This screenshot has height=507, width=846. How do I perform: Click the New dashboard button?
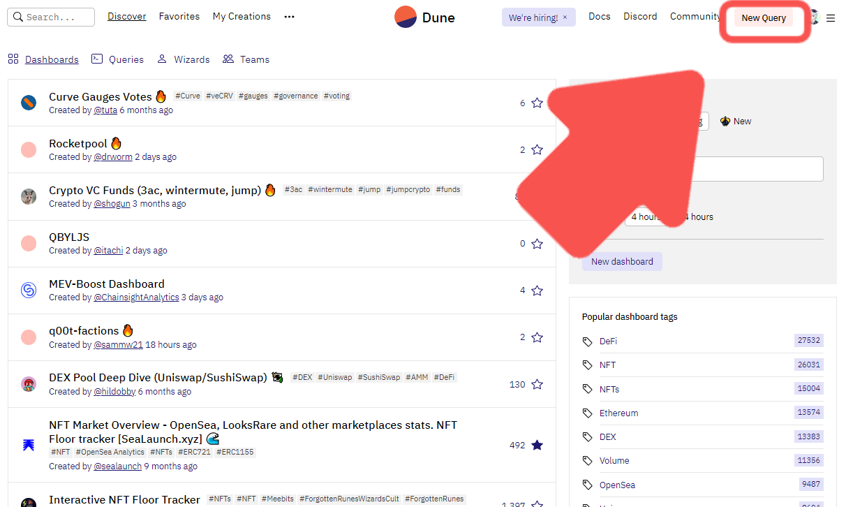coord(622,262)
